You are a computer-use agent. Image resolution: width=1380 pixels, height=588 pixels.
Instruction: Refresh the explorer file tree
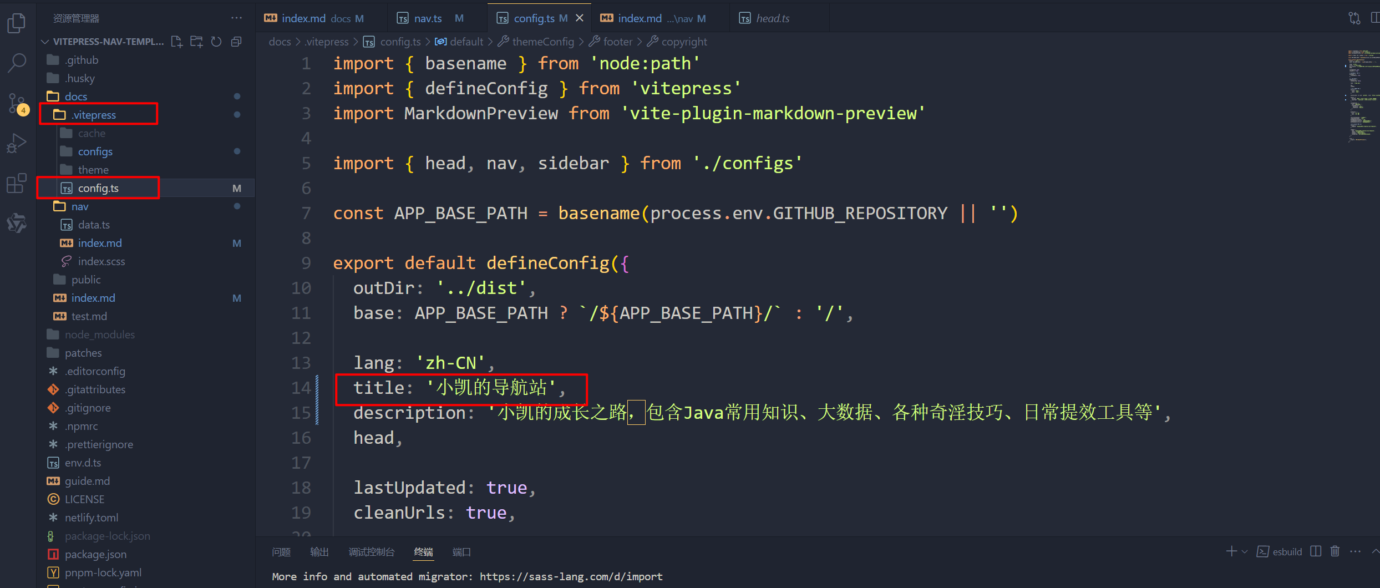pos(216,42)
